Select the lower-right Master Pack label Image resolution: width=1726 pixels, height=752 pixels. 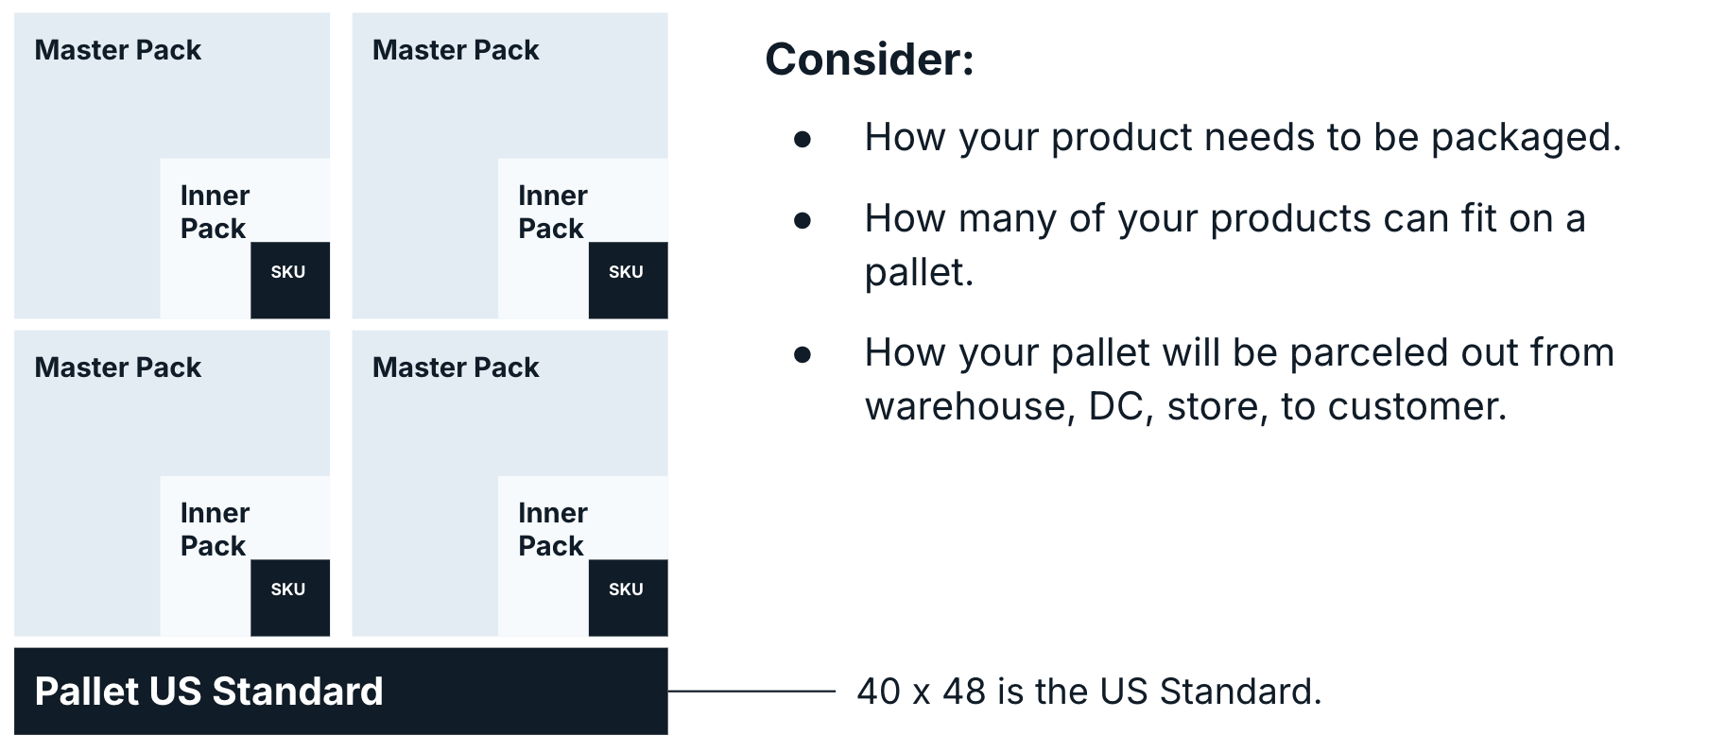tap(456, 367)
